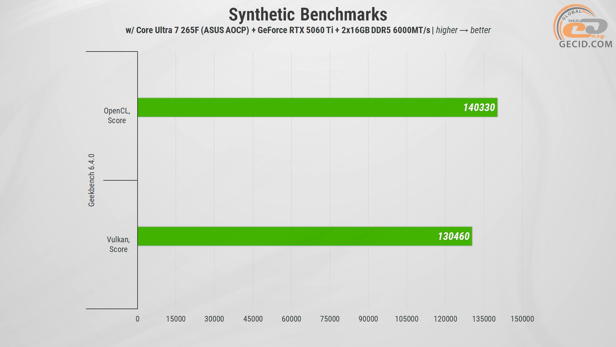Click the 'Vulkan, Score' axis label

[118, 245]
